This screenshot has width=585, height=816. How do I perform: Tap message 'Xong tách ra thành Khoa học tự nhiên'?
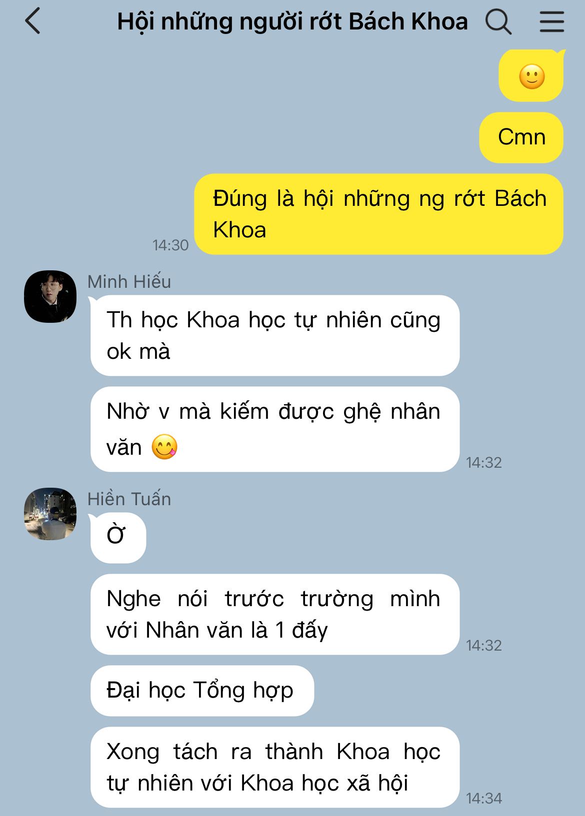tap(274, 767)
